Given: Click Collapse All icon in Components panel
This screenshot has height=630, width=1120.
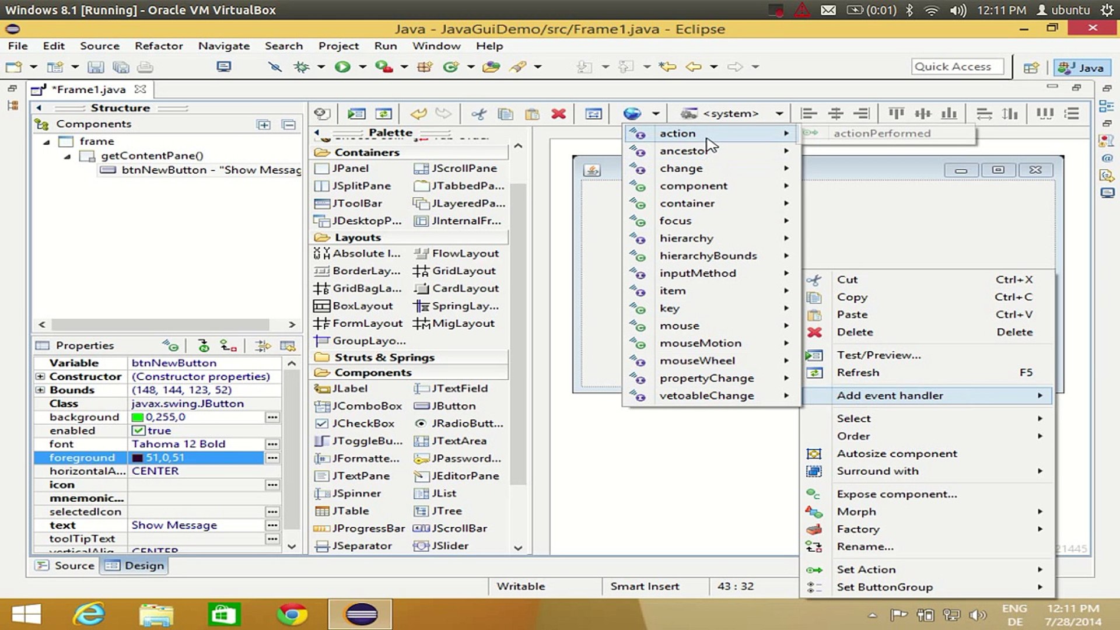Looking at the screenshot, I should click(x=289, y=124).
